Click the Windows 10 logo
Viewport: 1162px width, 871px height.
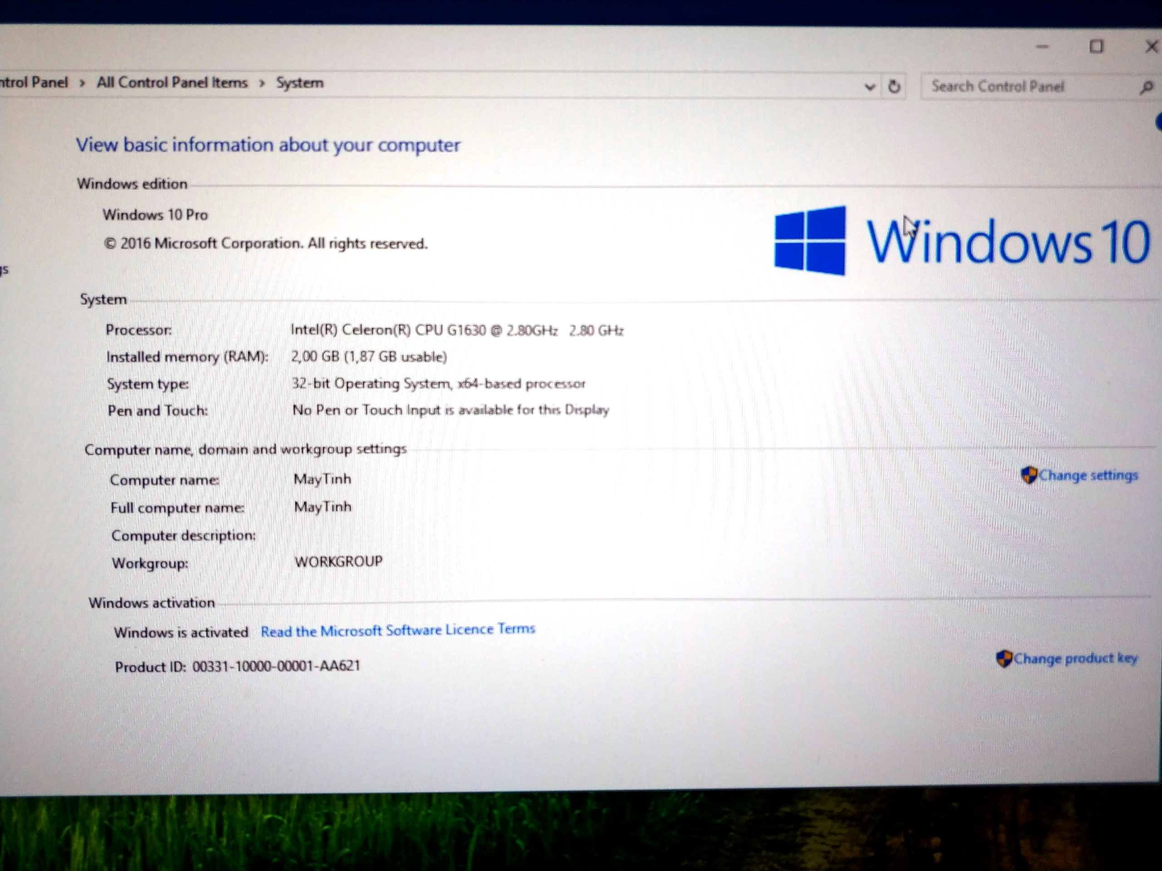961,241
